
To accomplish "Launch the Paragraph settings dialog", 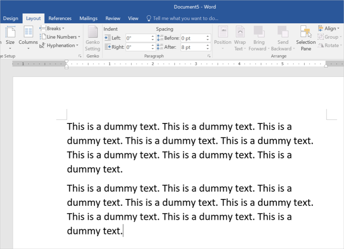I will [209, 56].
